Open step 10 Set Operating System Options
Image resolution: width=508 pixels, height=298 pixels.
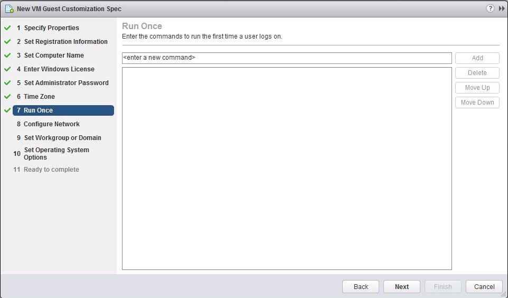tap(56, 154)
